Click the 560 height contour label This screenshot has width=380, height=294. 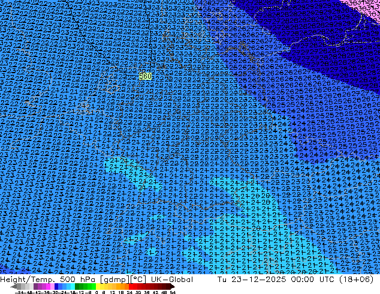(x=145, y=76)
